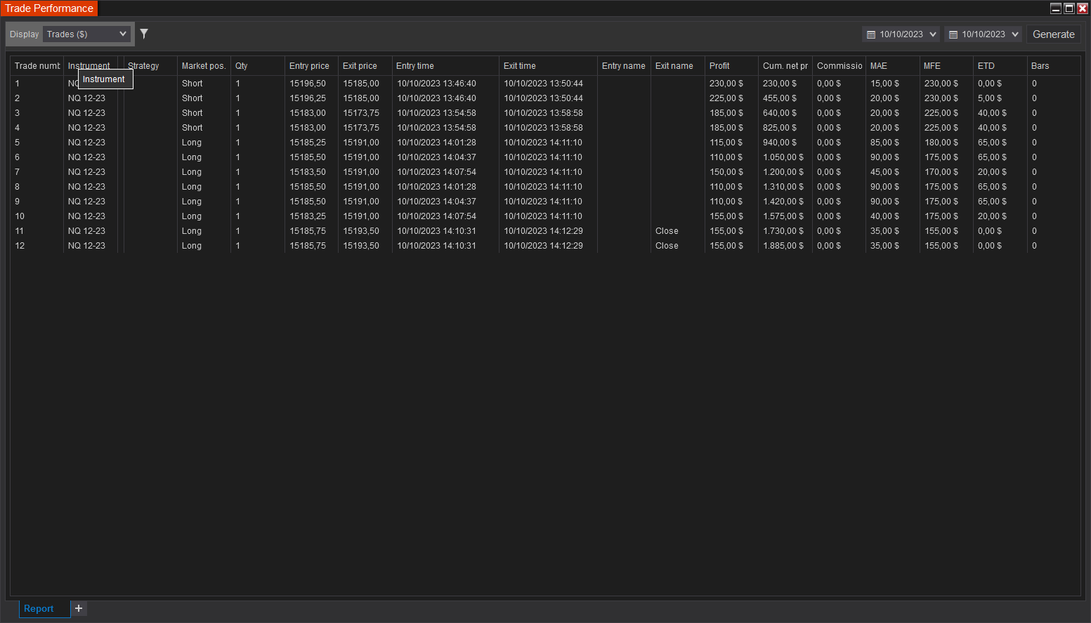Sort by MFE column header

(946, 66)
